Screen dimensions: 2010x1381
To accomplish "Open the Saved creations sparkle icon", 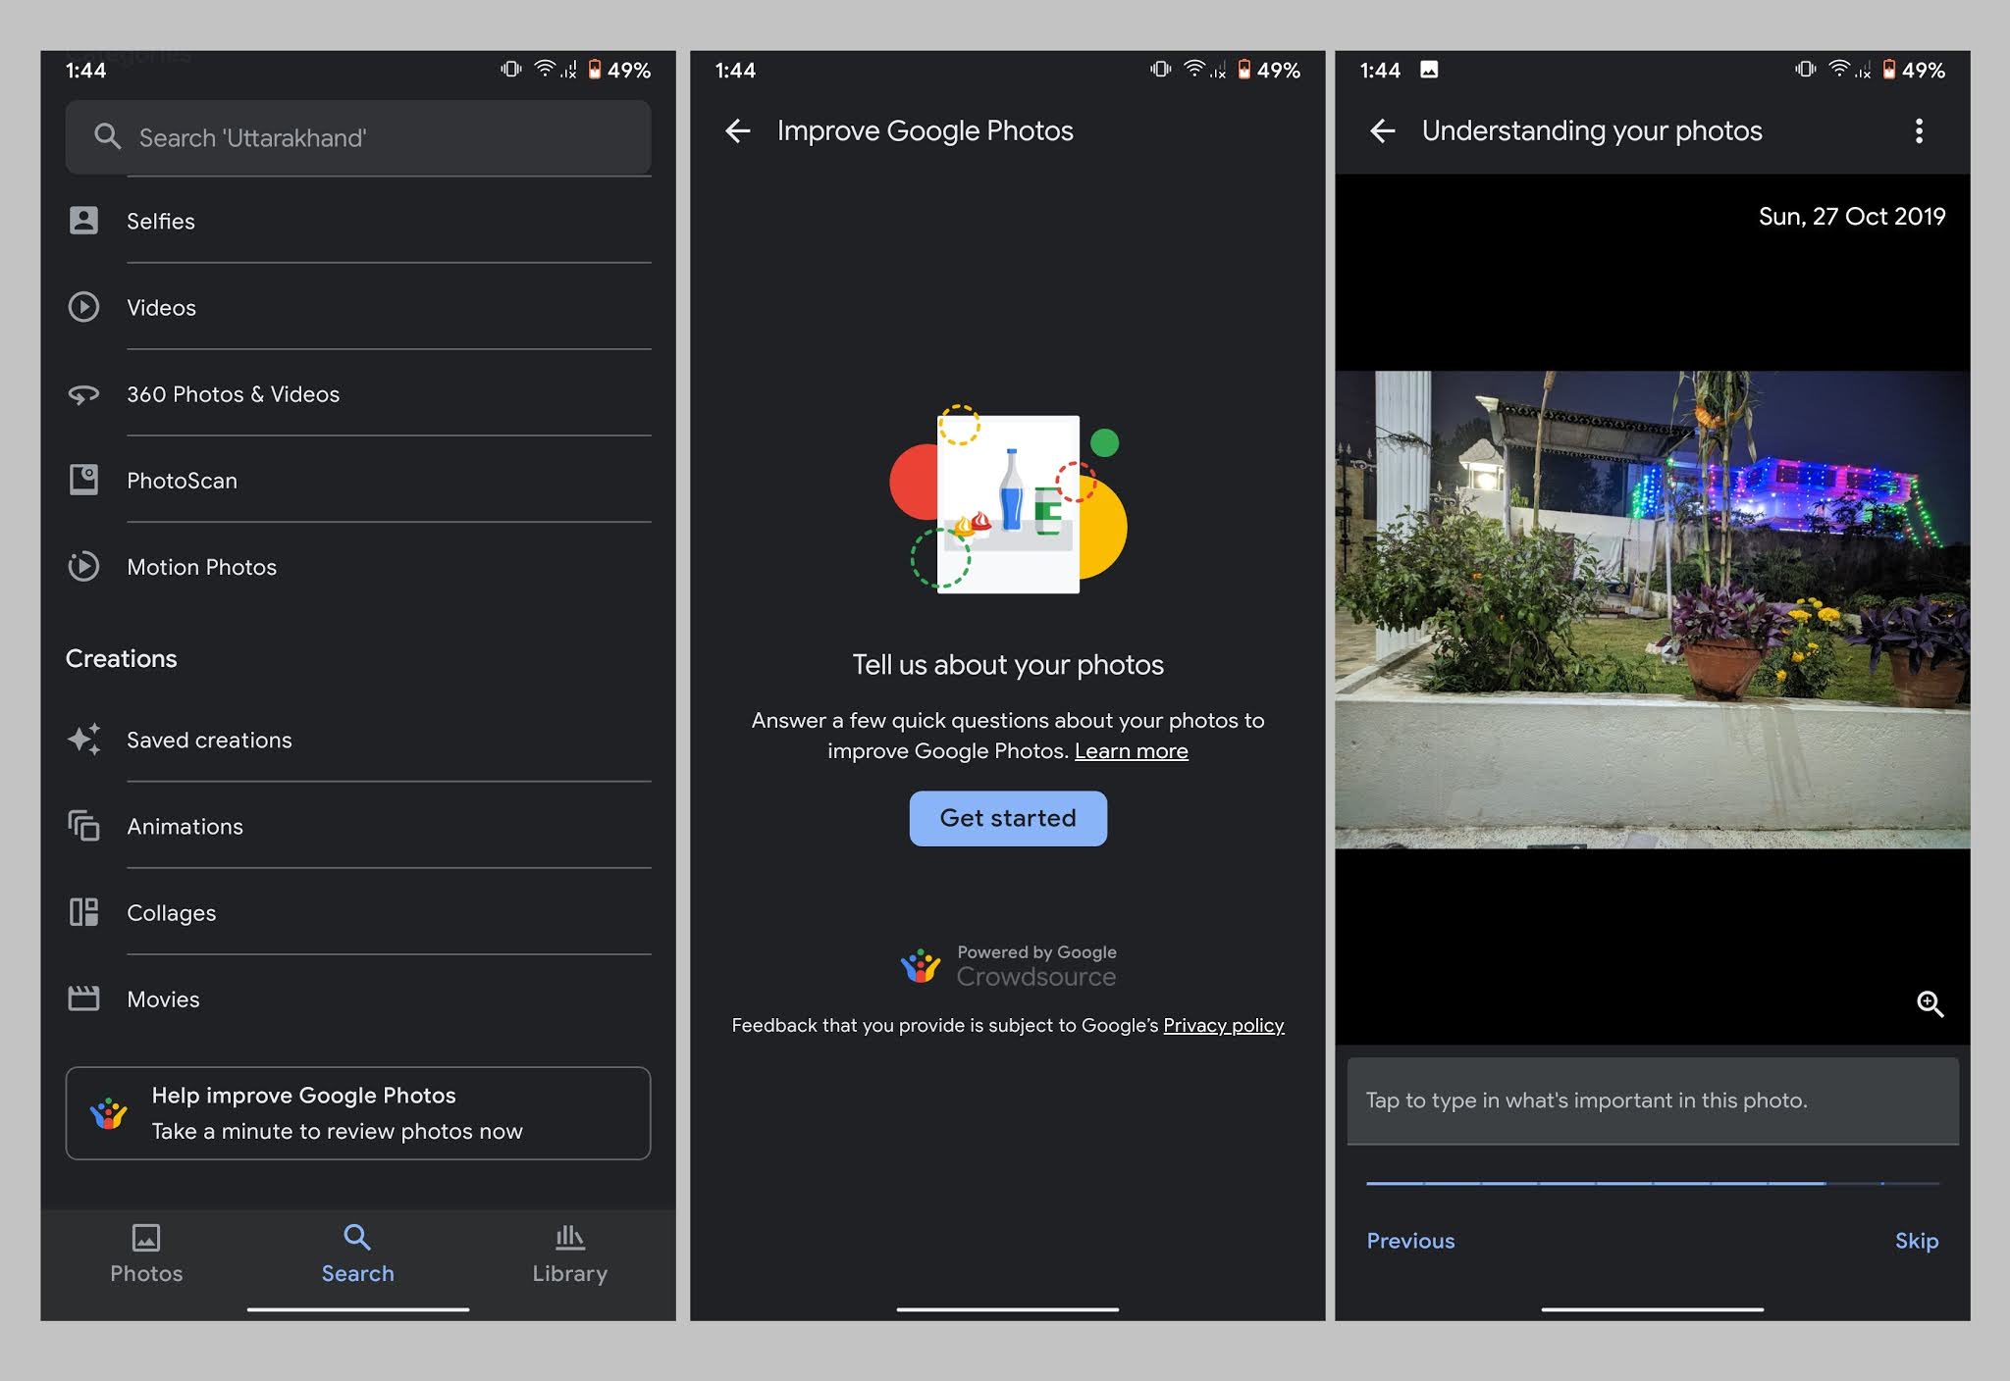I will (83, 739).
